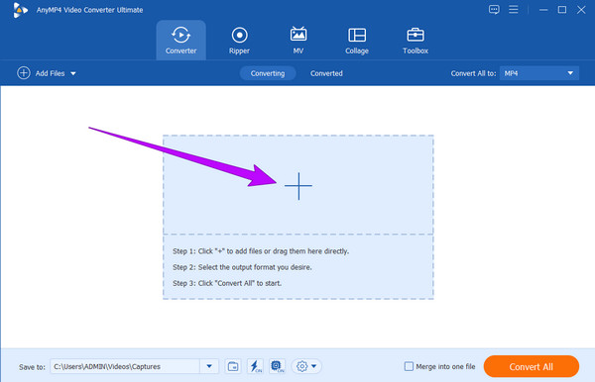Viewport: 595px width, 382px height.
Task: Open the output folder icon
Action: tap(233, 366)
